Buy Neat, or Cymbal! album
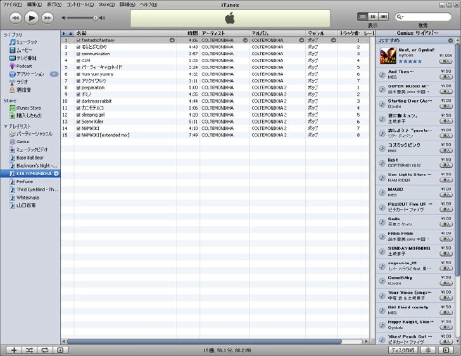Image resolution: width=461 pixels, height=356 pixels. (446, 61)
